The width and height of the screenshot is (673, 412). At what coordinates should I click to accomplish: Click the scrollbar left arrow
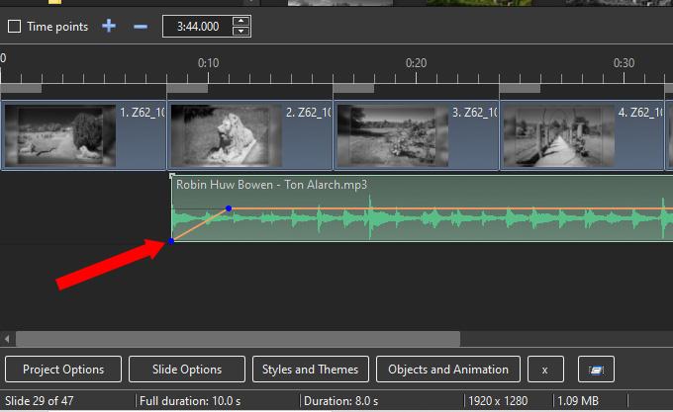pyautogui.click(x=7, y=339)
